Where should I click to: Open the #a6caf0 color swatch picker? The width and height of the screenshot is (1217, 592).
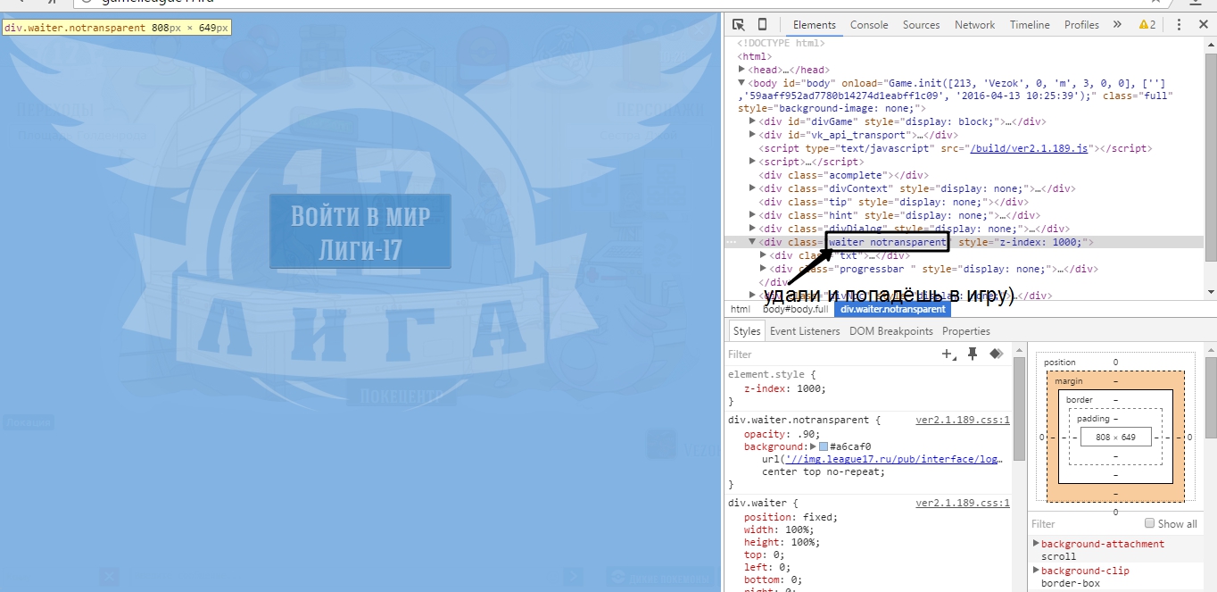point(824,446)
